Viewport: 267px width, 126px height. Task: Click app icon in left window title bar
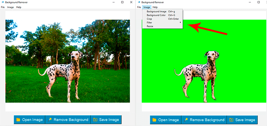(3, 2)
